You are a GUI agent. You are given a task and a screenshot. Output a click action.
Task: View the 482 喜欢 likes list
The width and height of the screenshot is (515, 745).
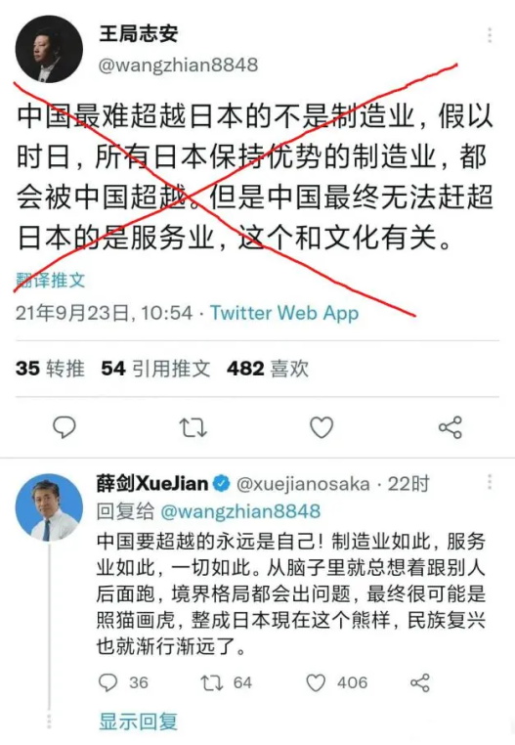click(268, 369)
